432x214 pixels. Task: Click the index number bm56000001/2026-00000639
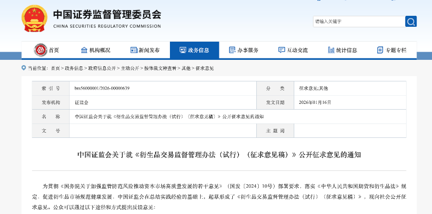tap(102, 89)
